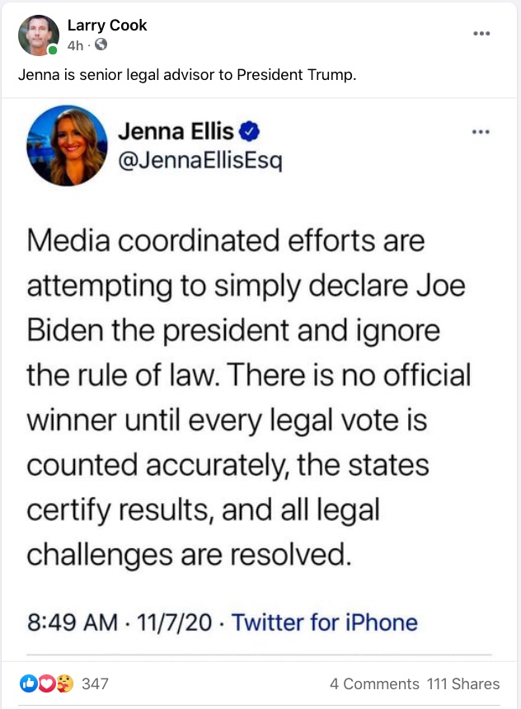521x709 pixels.
Task: Click Jenna Ellis's profile photo
Action: (x=67, y=146)
